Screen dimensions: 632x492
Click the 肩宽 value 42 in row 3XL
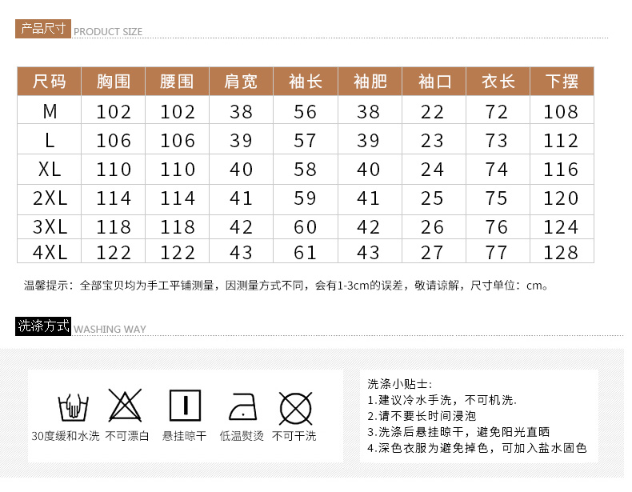241,227
